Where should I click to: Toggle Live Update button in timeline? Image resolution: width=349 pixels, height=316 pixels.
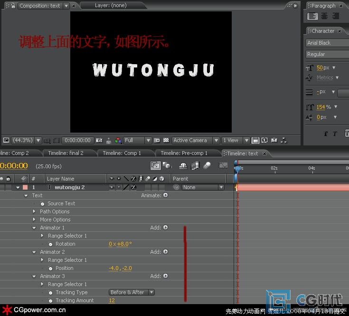(155, 165)
